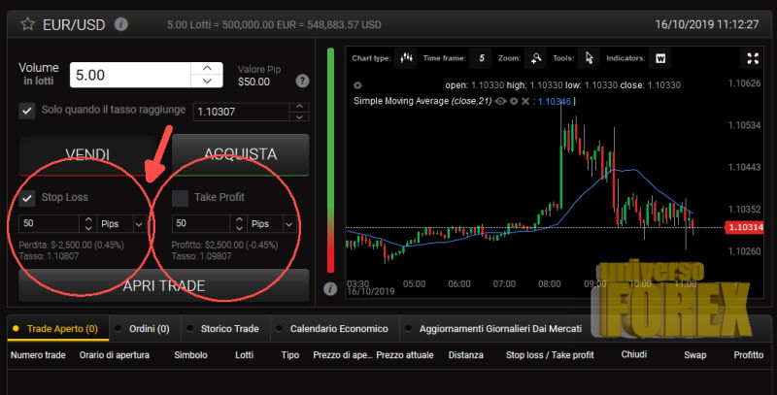Open the Calendario Economico tab

pyautogui.click(x=338, y=329)
